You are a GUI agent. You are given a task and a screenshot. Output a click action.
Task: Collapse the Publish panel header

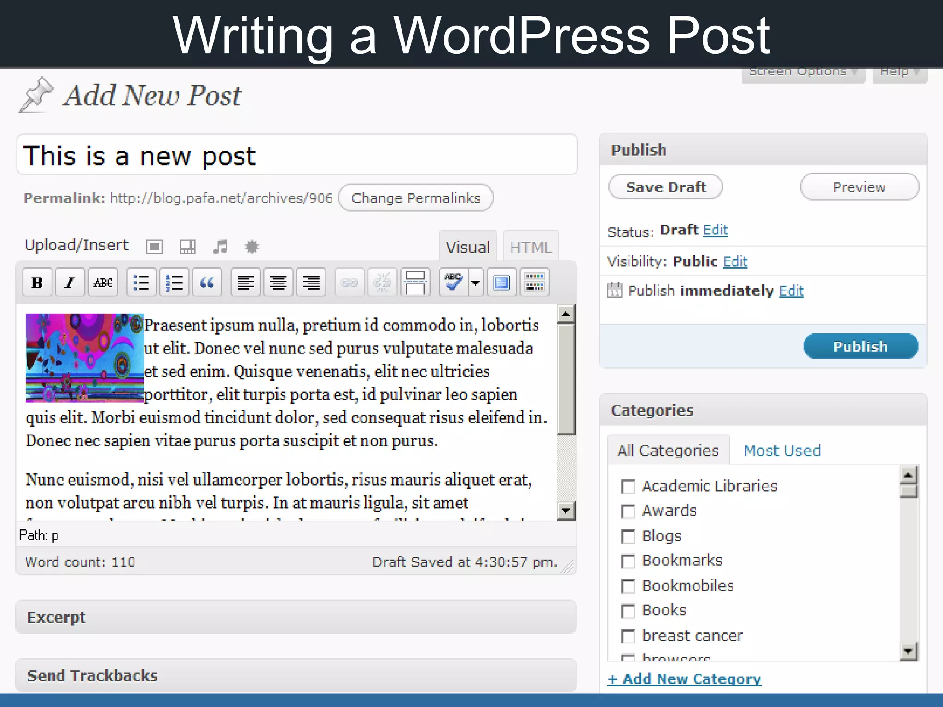click(x=763, y=150)
